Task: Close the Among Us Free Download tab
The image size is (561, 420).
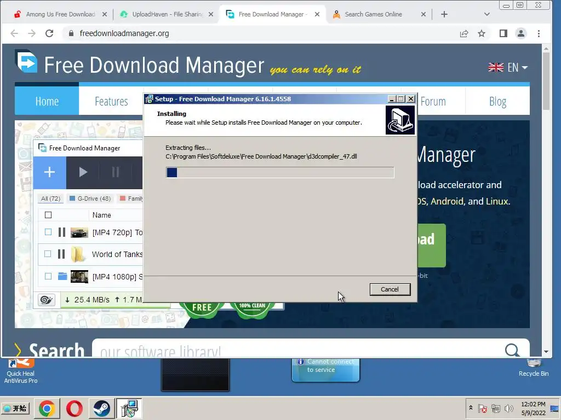Action: tap(105, 14)
